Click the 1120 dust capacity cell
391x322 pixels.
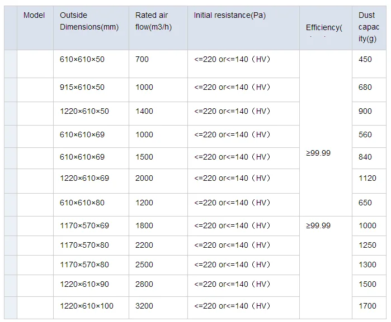tap(368, 179)
